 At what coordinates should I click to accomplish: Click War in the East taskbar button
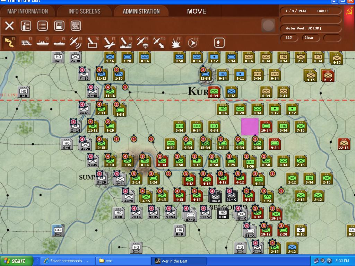[x=179, y=261]
